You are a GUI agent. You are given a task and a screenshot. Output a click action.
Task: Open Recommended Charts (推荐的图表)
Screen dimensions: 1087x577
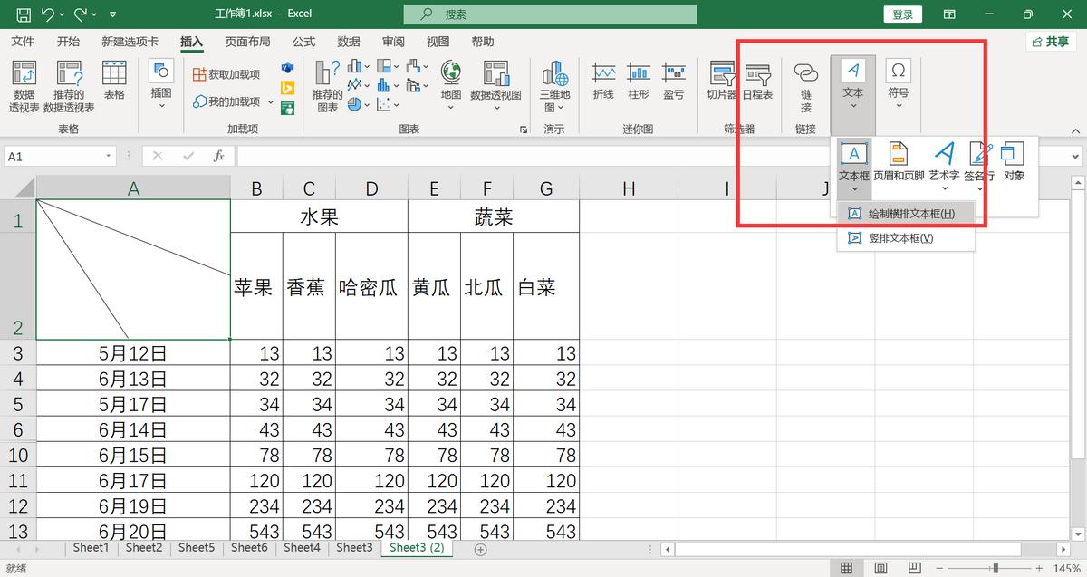tap(326, 86)
